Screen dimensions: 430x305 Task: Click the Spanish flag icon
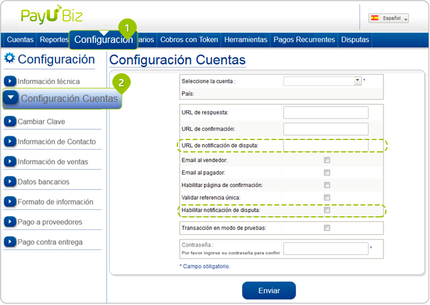[374, 18]
